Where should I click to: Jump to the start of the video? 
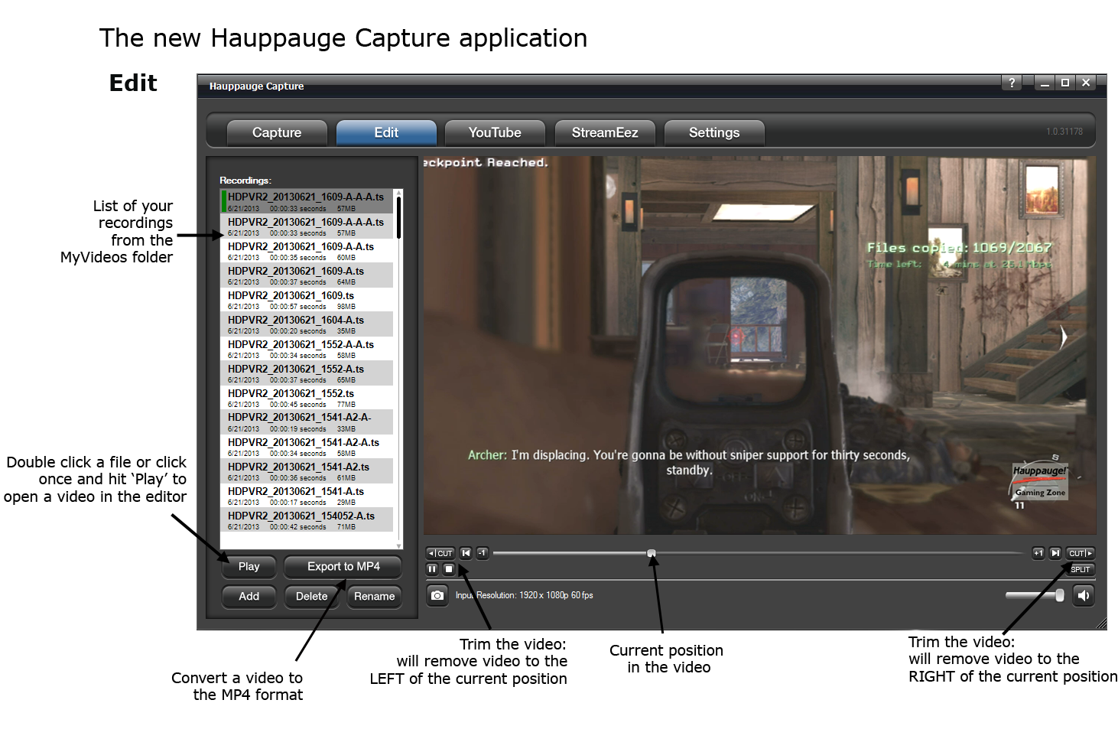pos(466,553)
